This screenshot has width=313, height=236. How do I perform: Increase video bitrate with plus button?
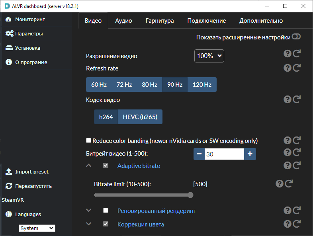pyautogui.click(x=250, y=154)
